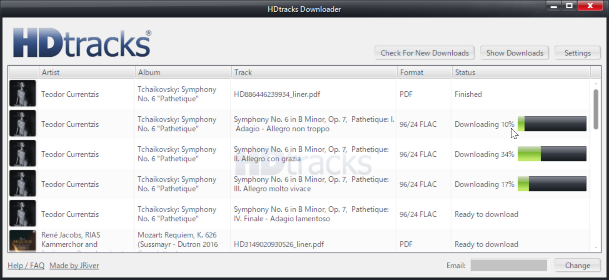Sort by the Status column header
Viewport: 609px width, 280px height.
(x=521, y=72)
